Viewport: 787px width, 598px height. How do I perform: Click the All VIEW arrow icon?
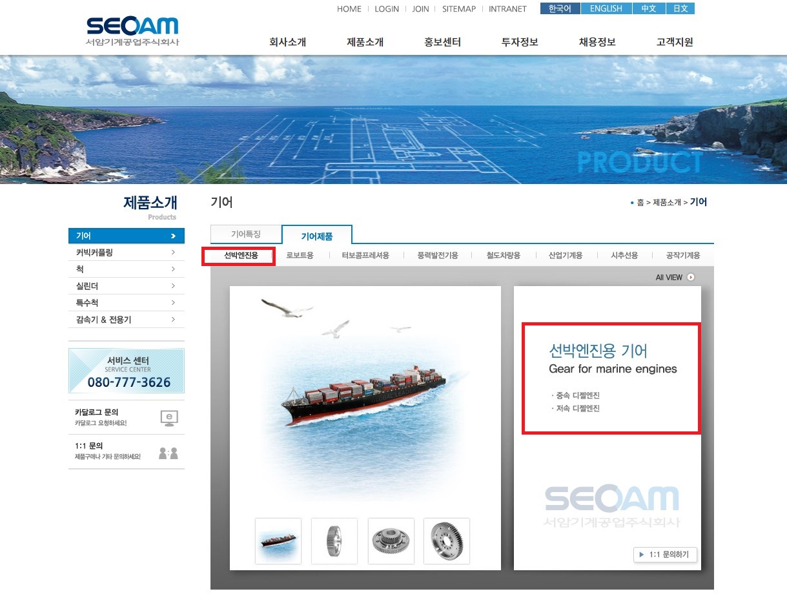click(691, 277)
